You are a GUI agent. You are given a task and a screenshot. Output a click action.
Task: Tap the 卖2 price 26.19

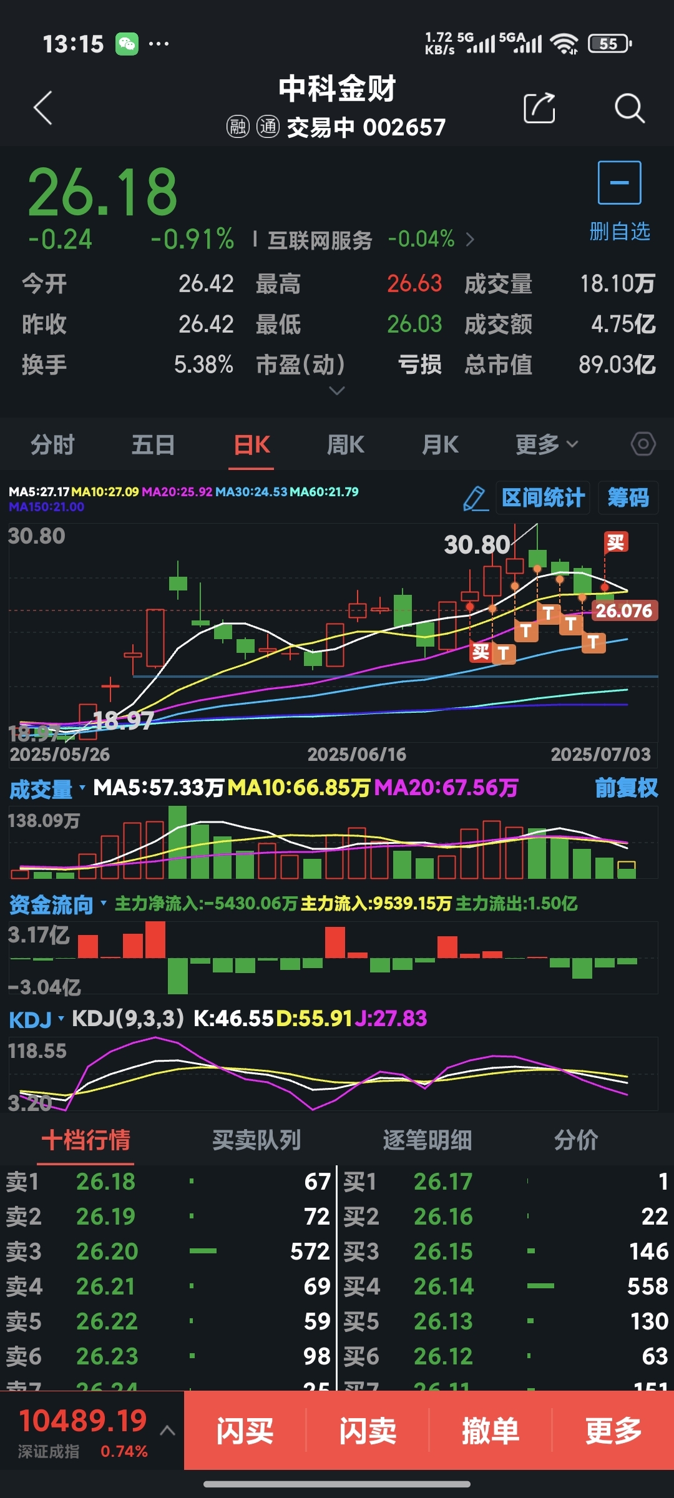coord(105,1217)
